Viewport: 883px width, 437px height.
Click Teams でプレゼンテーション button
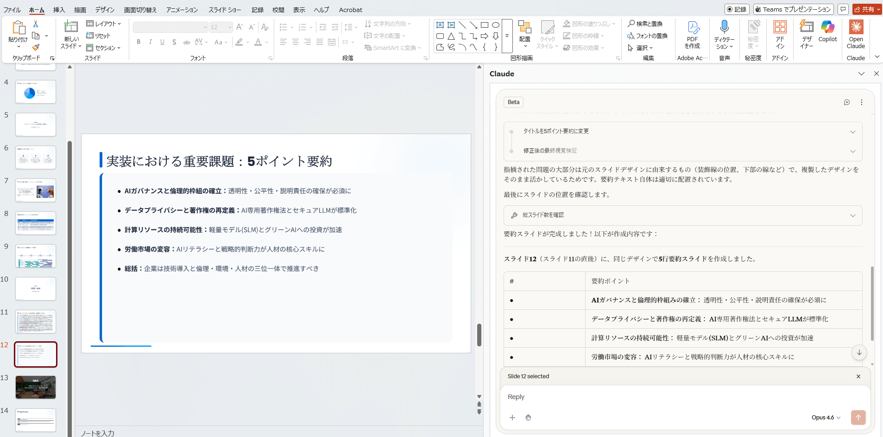coord(793,9)
